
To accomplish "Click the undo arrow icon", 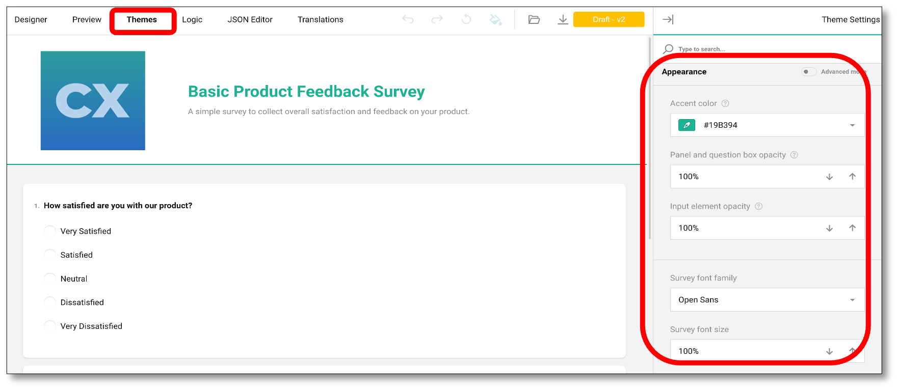I will tap(408, 19).
